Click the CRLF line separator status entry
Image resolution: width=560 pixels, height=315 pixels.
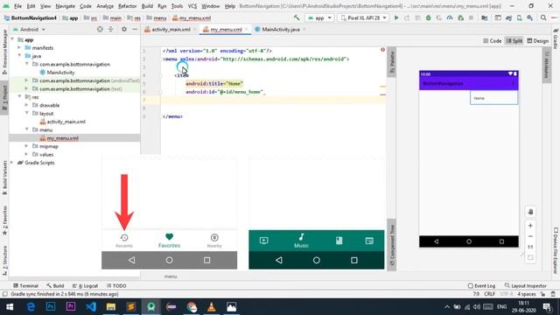tap(489, 294)
